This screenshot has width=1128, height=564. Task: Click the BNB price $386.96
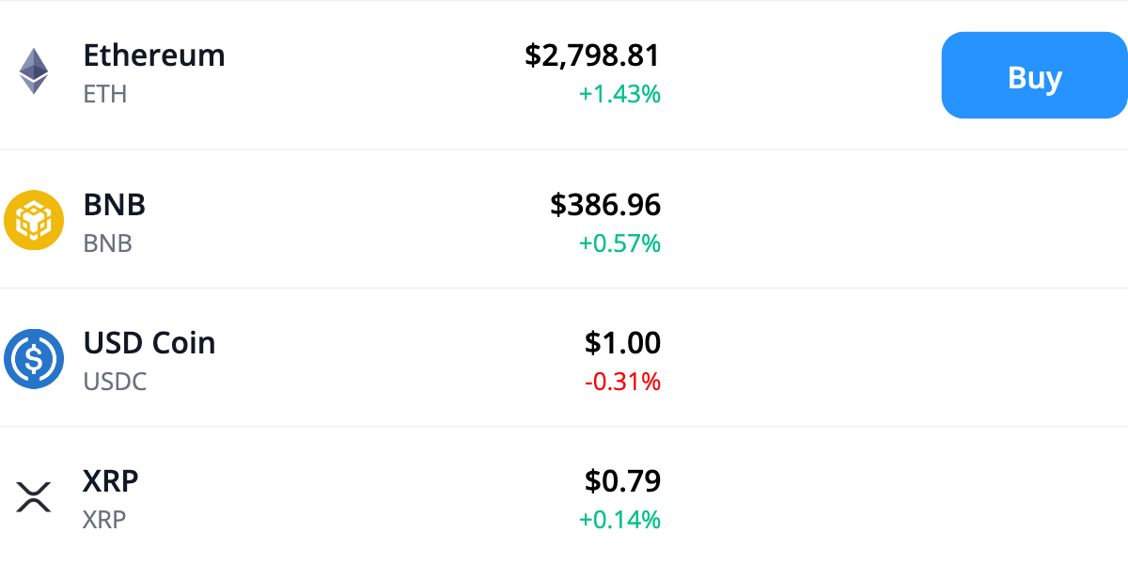click(x=607, y=205)
